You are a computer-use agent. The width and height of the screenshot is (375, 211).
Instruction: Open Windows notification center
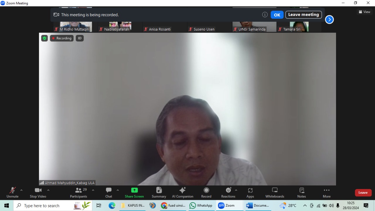pyautogui.click(x=366, y=206)
